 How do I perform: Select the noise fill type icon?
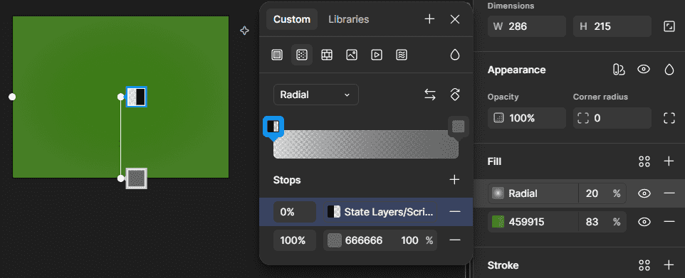tap(402, 55)
